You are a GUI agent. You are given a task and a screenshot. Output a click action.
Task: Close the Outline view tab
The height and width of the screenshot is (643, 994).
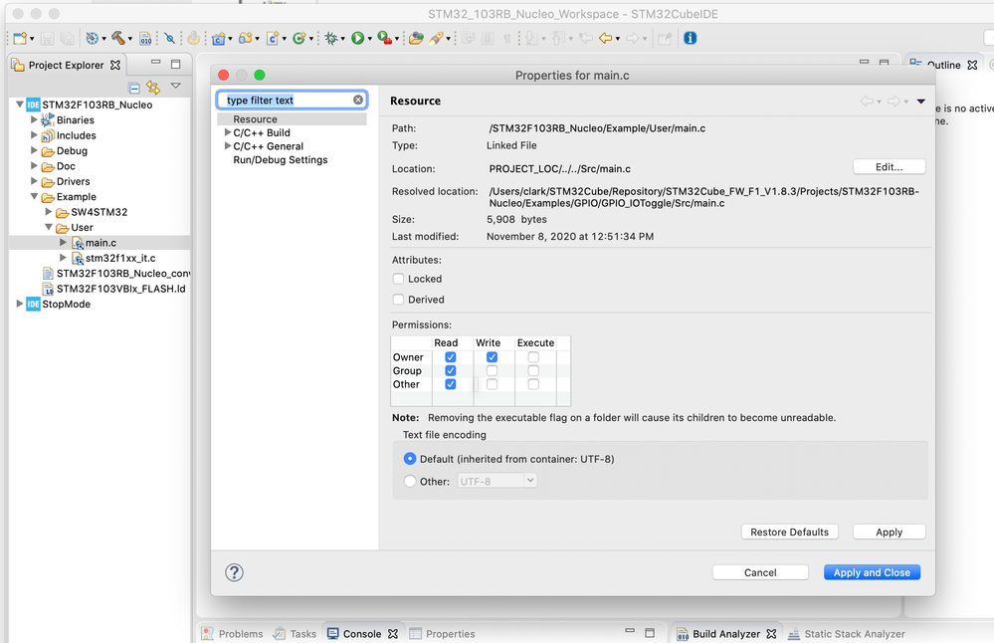[972, 65]
